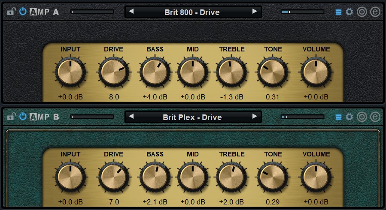Click the 'e' icon on Amp B
This screenshot has width=386, height=210.
pos(375,117)
